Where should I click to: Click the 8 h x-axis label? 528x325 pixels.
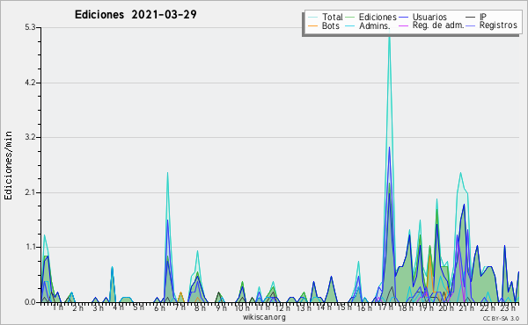[200, 308]
